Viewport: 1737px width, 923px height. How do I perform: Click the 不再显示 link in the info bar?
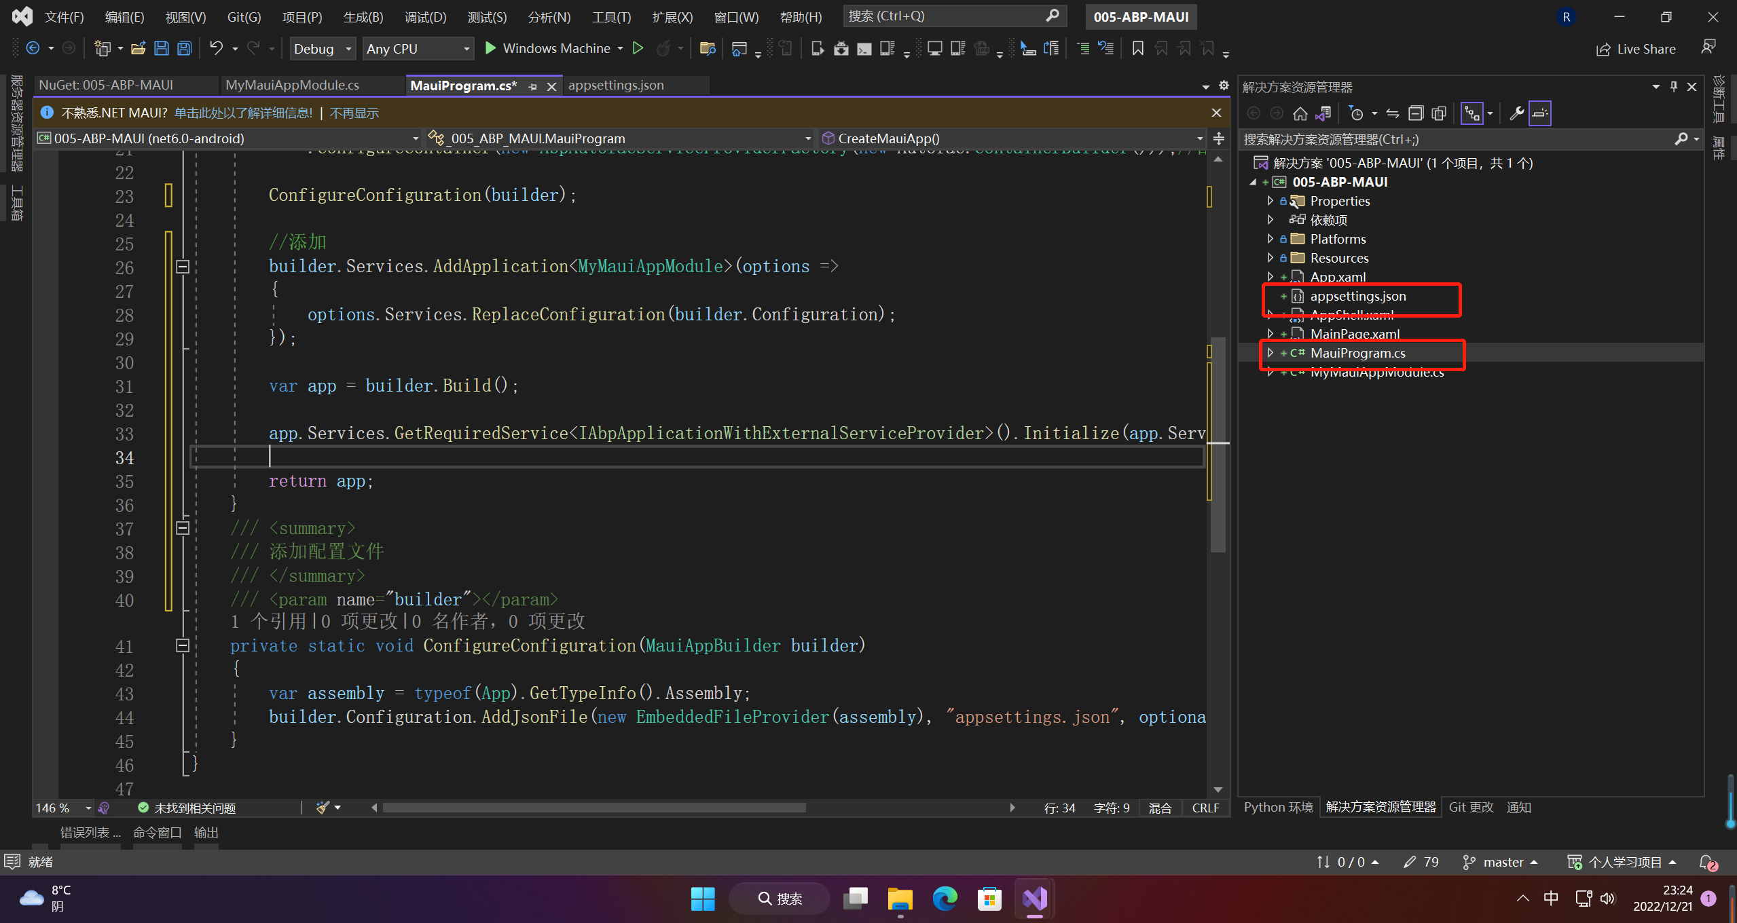(354, 113)
